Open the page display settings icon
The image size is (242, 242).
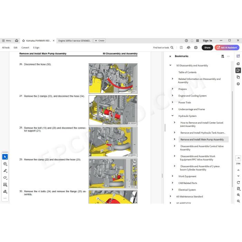[238, 189]
